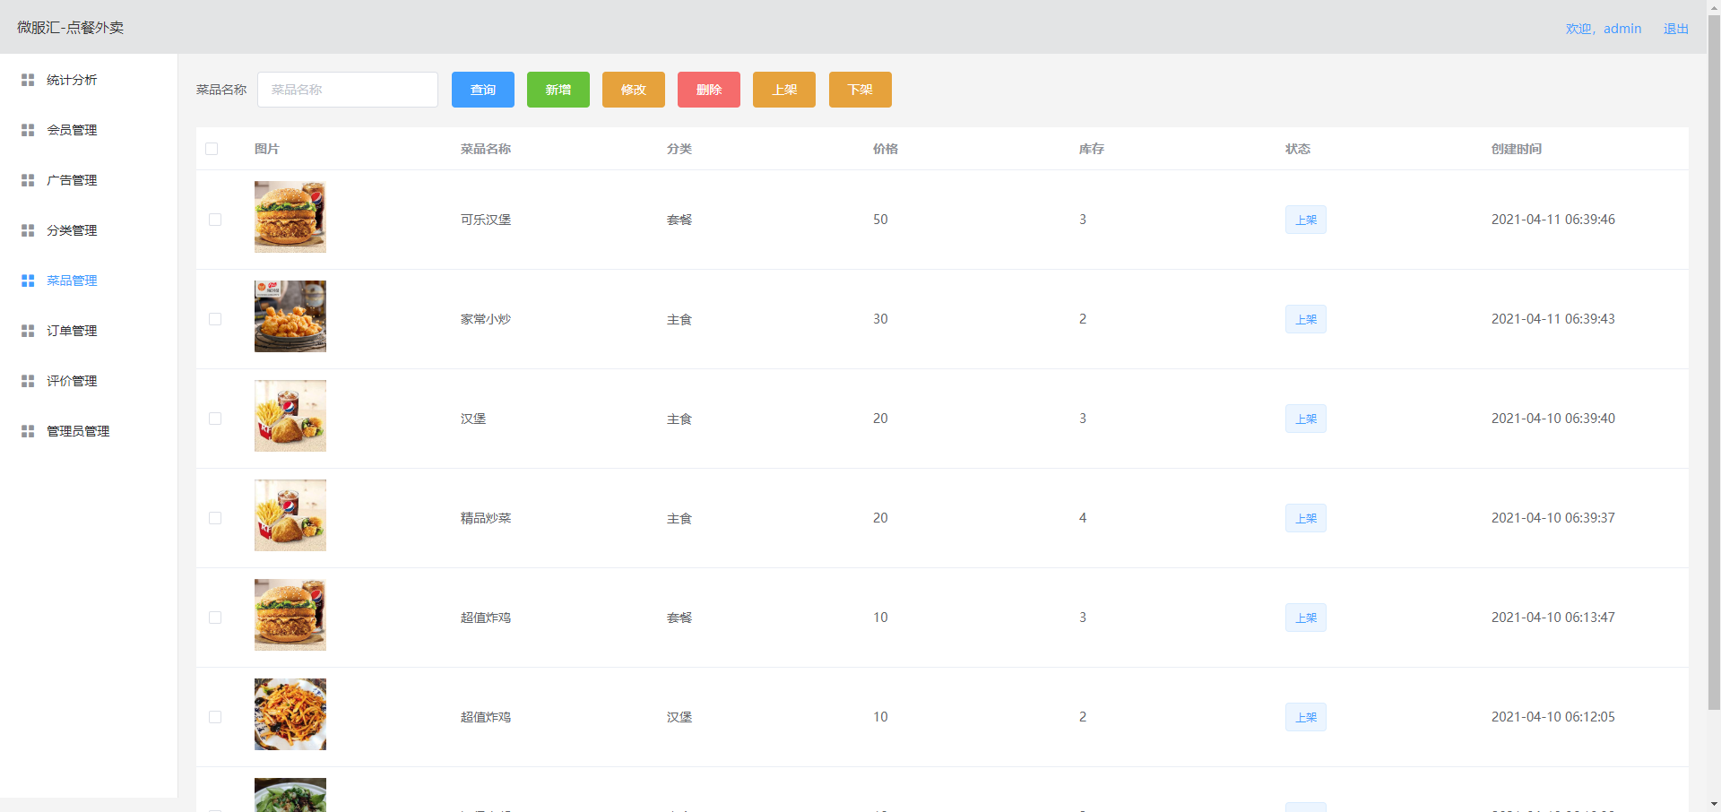Click the 修改 edit button
1721x812 pixels.
[634, 90]
